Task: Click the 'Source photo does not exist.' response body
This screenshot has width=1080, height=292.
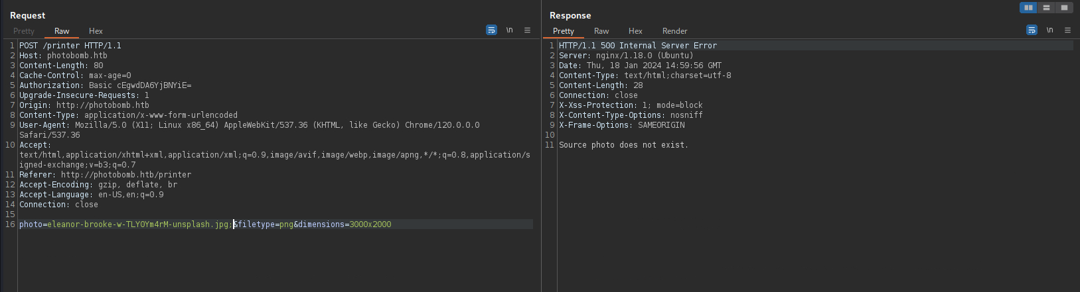Action: point(624,145)
